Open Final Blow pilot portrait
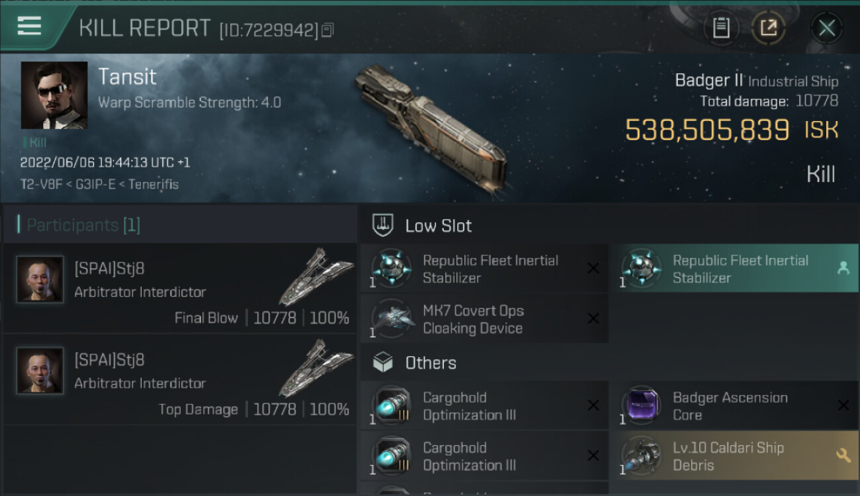The width and height of the screenshot is (860, 496). coord(40,280)
